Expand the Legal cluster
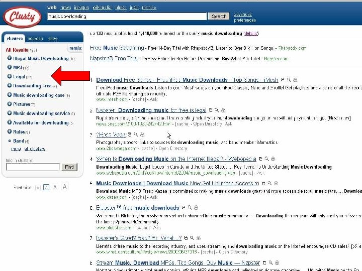The image size is (362, 271). [10, 76]
